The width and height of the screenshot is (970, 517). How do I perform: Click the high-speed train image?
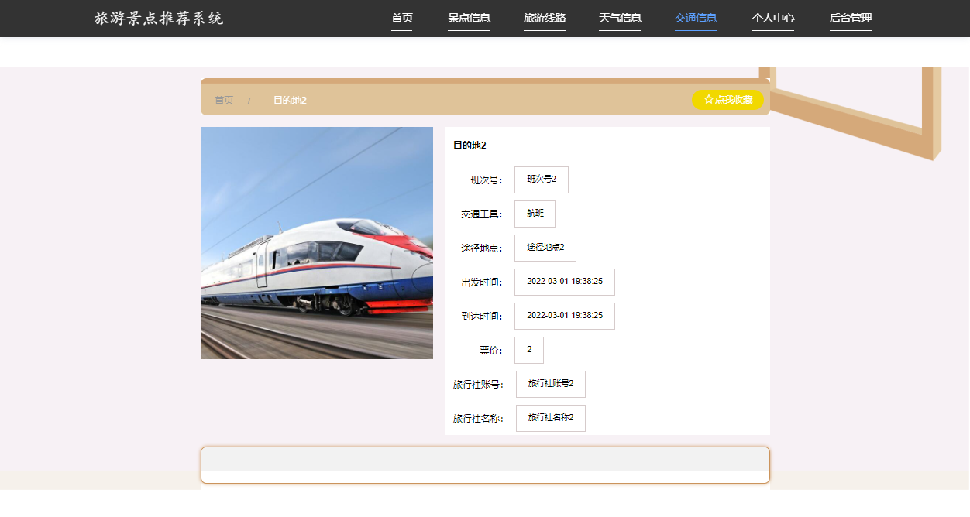tap(317, 243)
